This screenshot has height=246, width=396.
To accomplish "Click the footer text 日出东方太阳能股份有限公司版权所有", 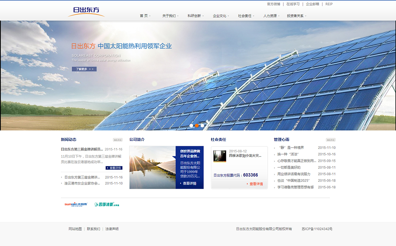I will tap(264, 229).
